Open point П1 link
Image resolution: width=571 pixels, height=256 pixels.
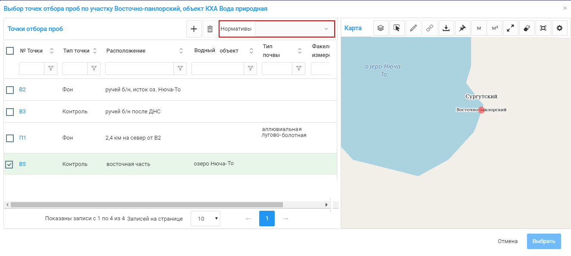[x=22, y=138]
